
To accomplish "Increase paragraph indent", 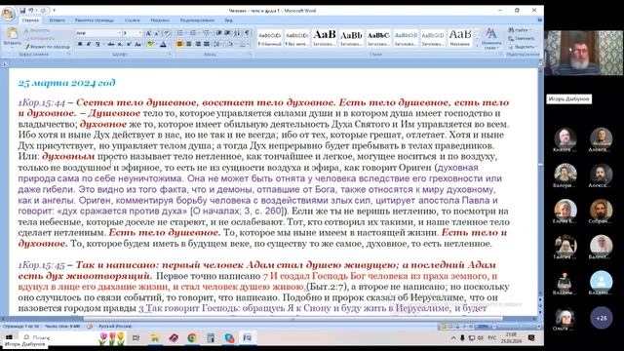I will [x=227, y=33].
